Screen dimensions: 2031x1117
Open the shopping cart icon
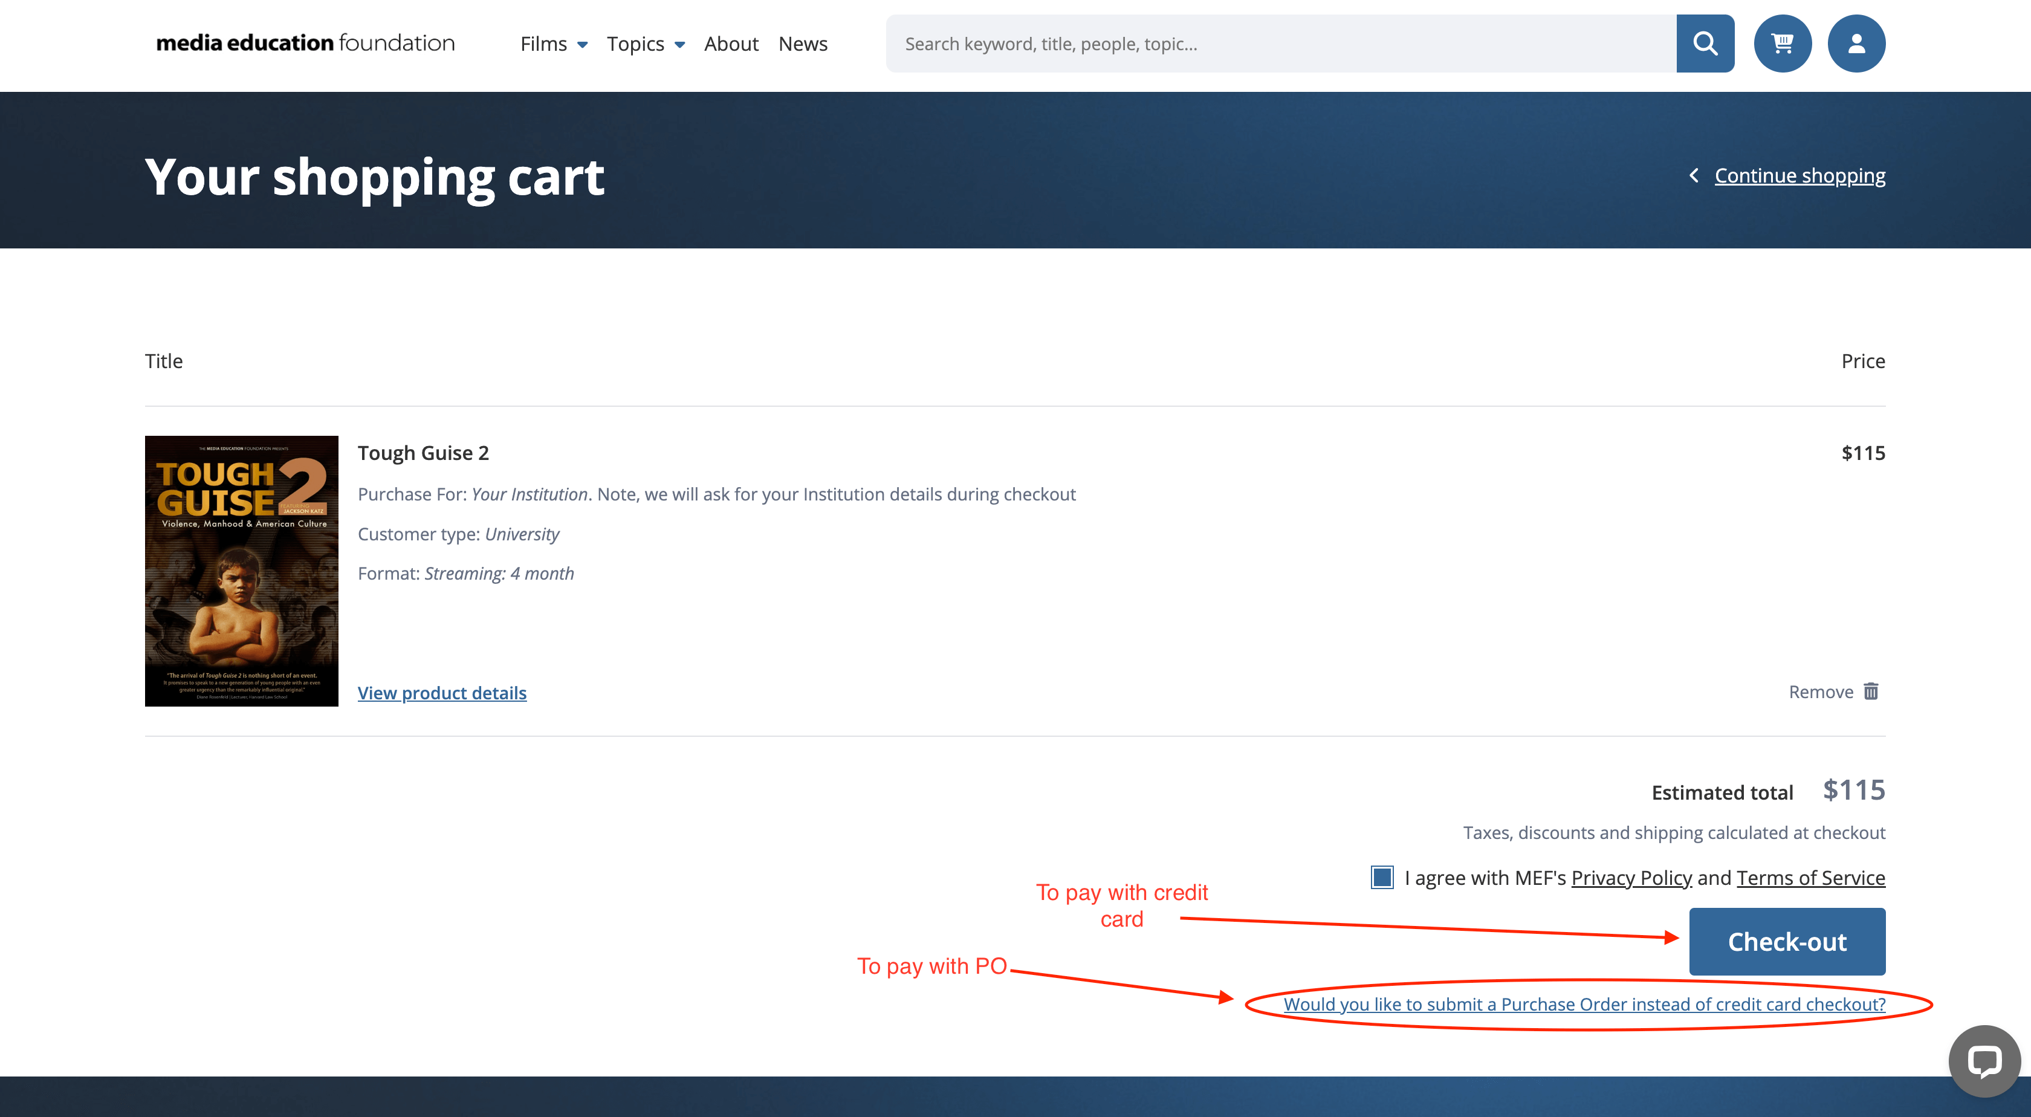(1782, 44)
